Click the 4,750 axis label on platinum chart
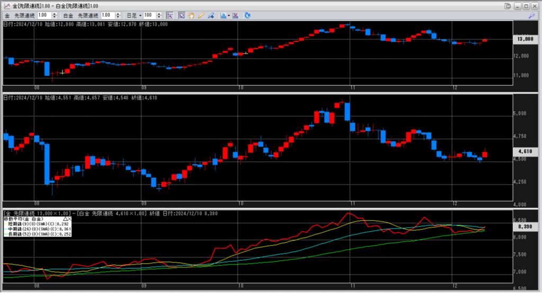542x293 pixels. (521, 136)
